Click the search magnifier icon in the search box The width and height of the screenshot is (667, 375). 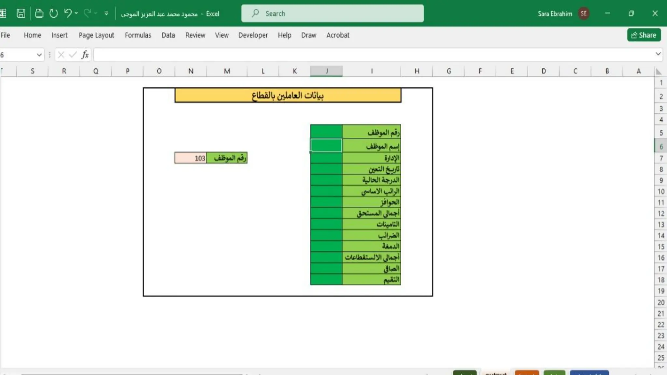point(255,13)
